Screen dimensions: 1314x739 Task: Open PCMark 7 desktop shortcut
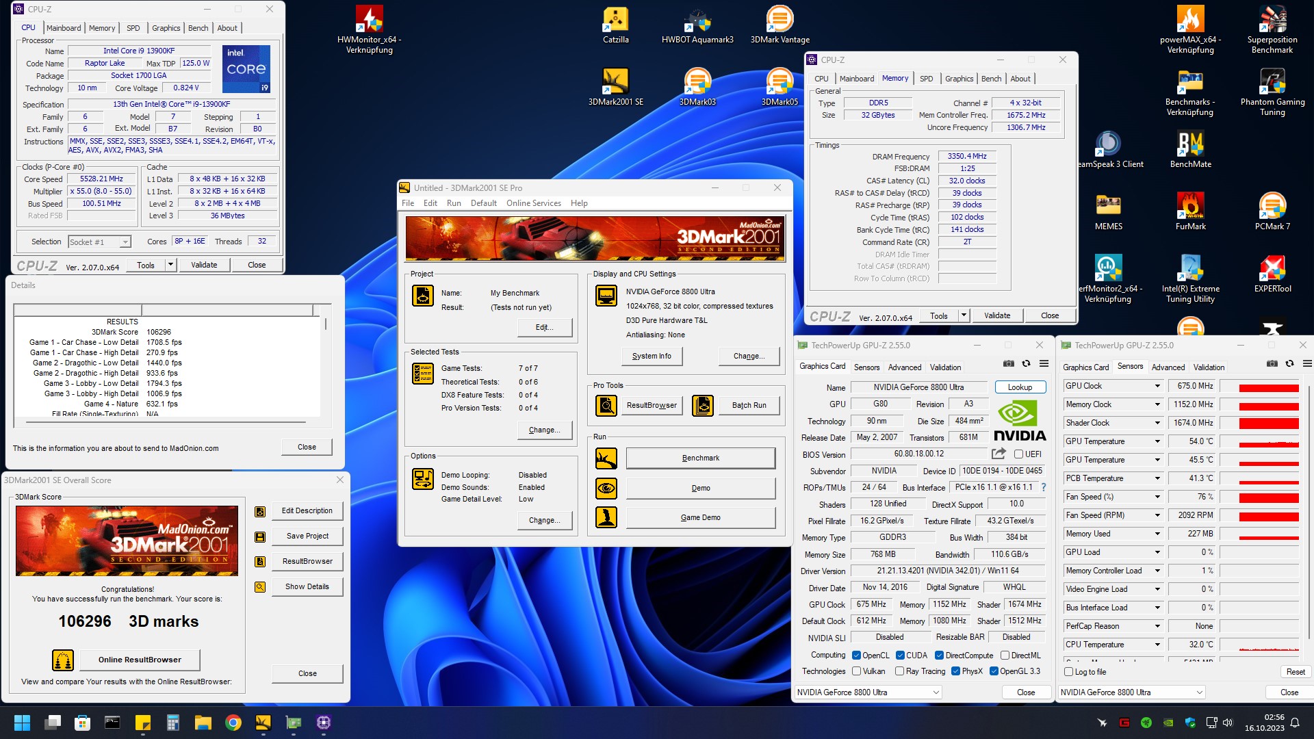pos(1272,211)
